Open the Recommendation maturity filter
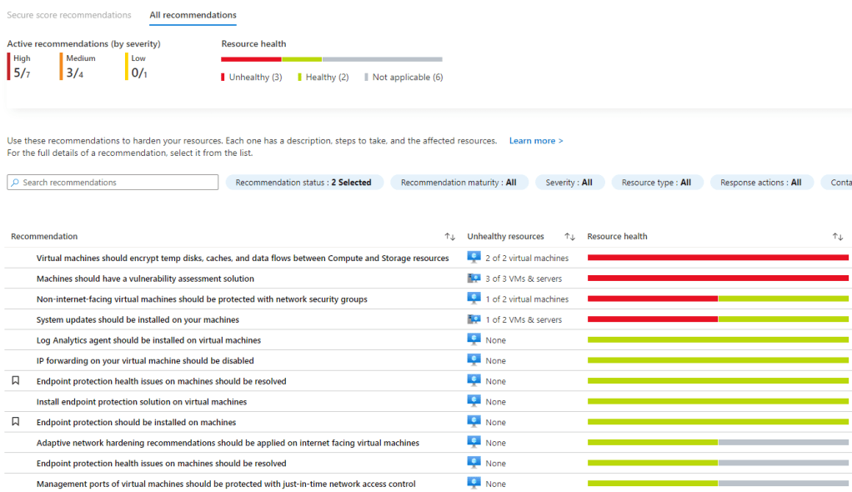Screen dimensions: 852x492 459,183
